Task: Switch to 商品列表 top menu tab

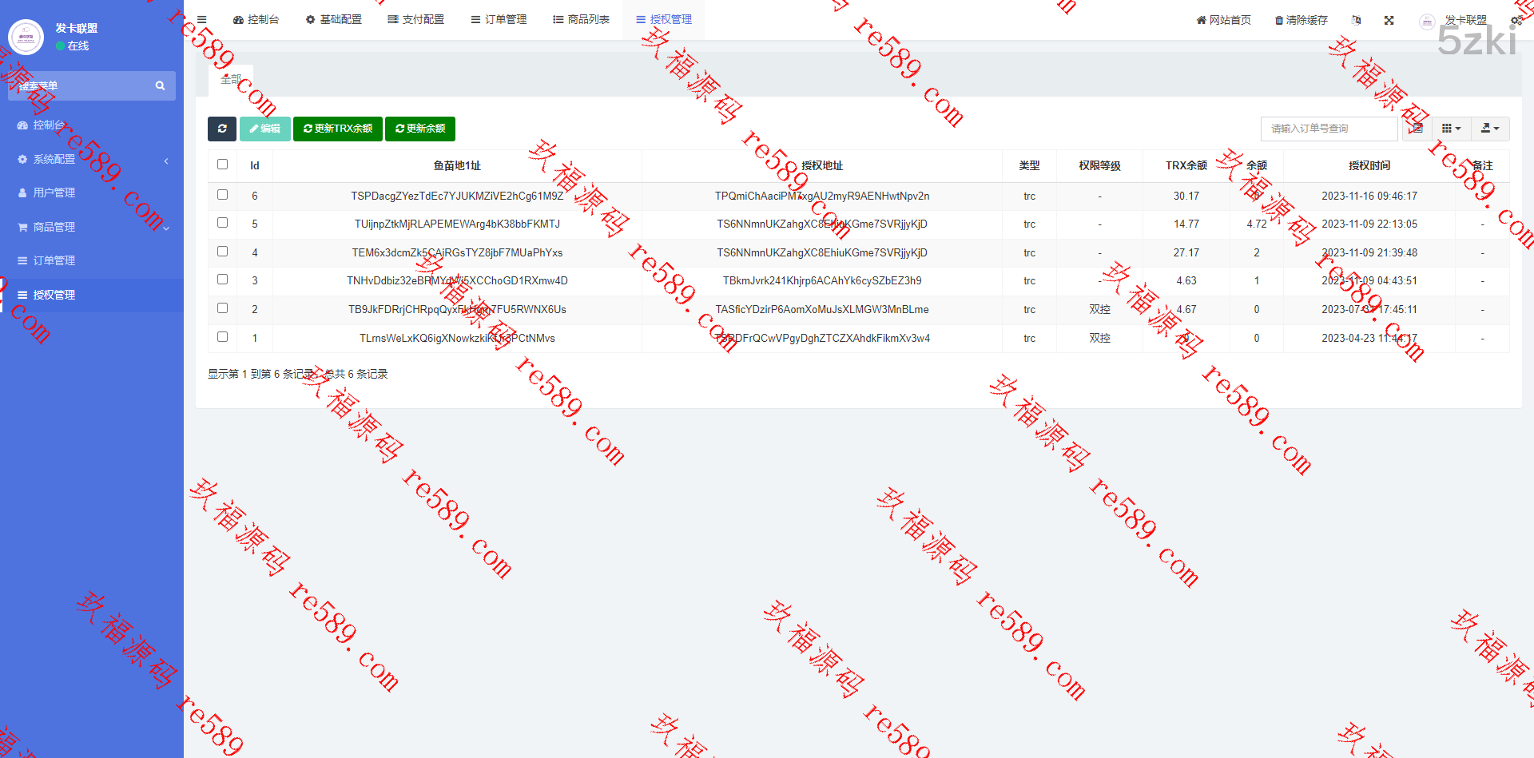Action: tap(581, 20)
